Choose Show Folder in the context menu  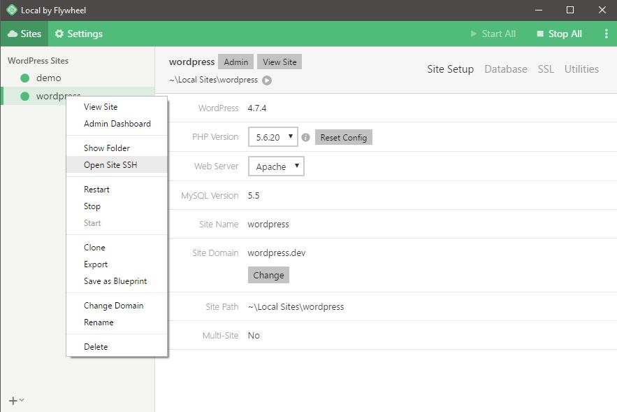[117, 148]
